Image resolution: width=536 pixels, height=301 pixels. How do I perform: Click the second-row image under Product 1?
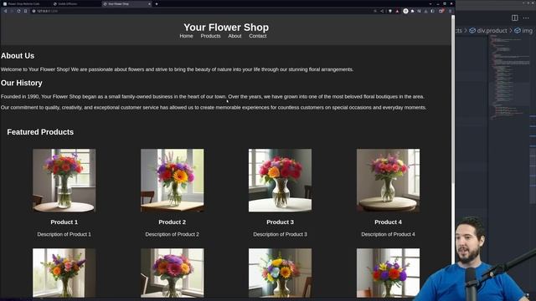point(64,273)
